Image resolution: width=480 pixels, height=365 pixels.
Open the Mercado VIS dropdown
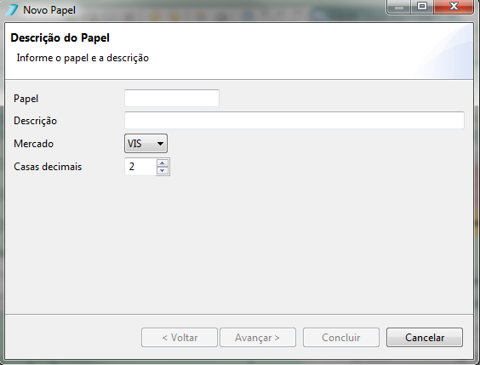[x=146, y=143]
